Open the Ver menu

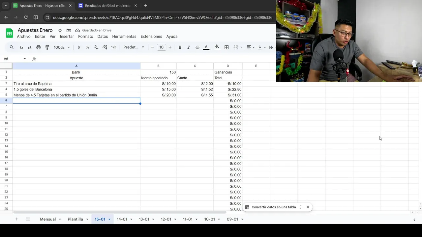pyautogui.click(x=52, y=37)
